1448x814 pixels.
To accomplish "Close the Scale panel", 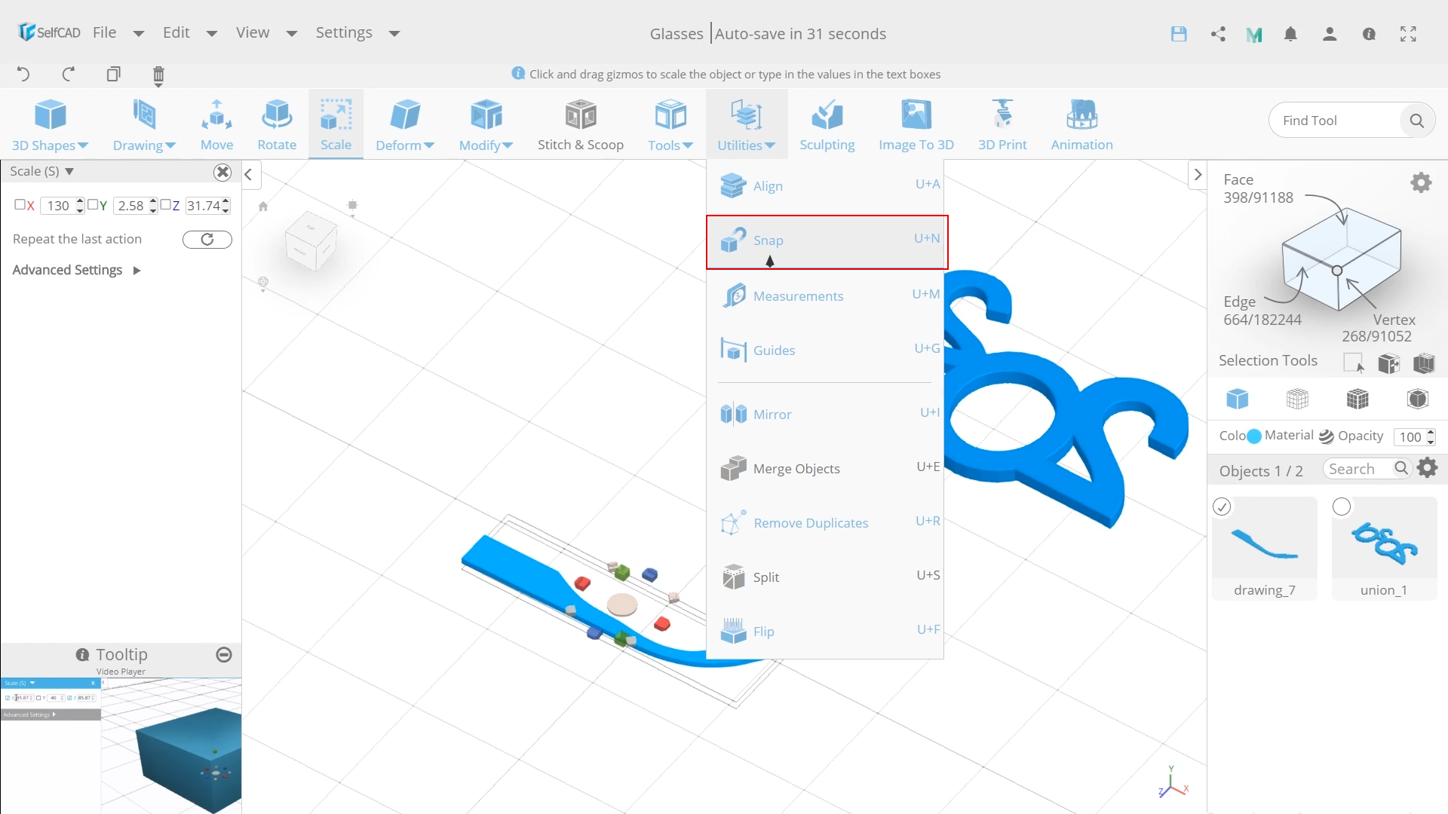I will click(222, 172).
